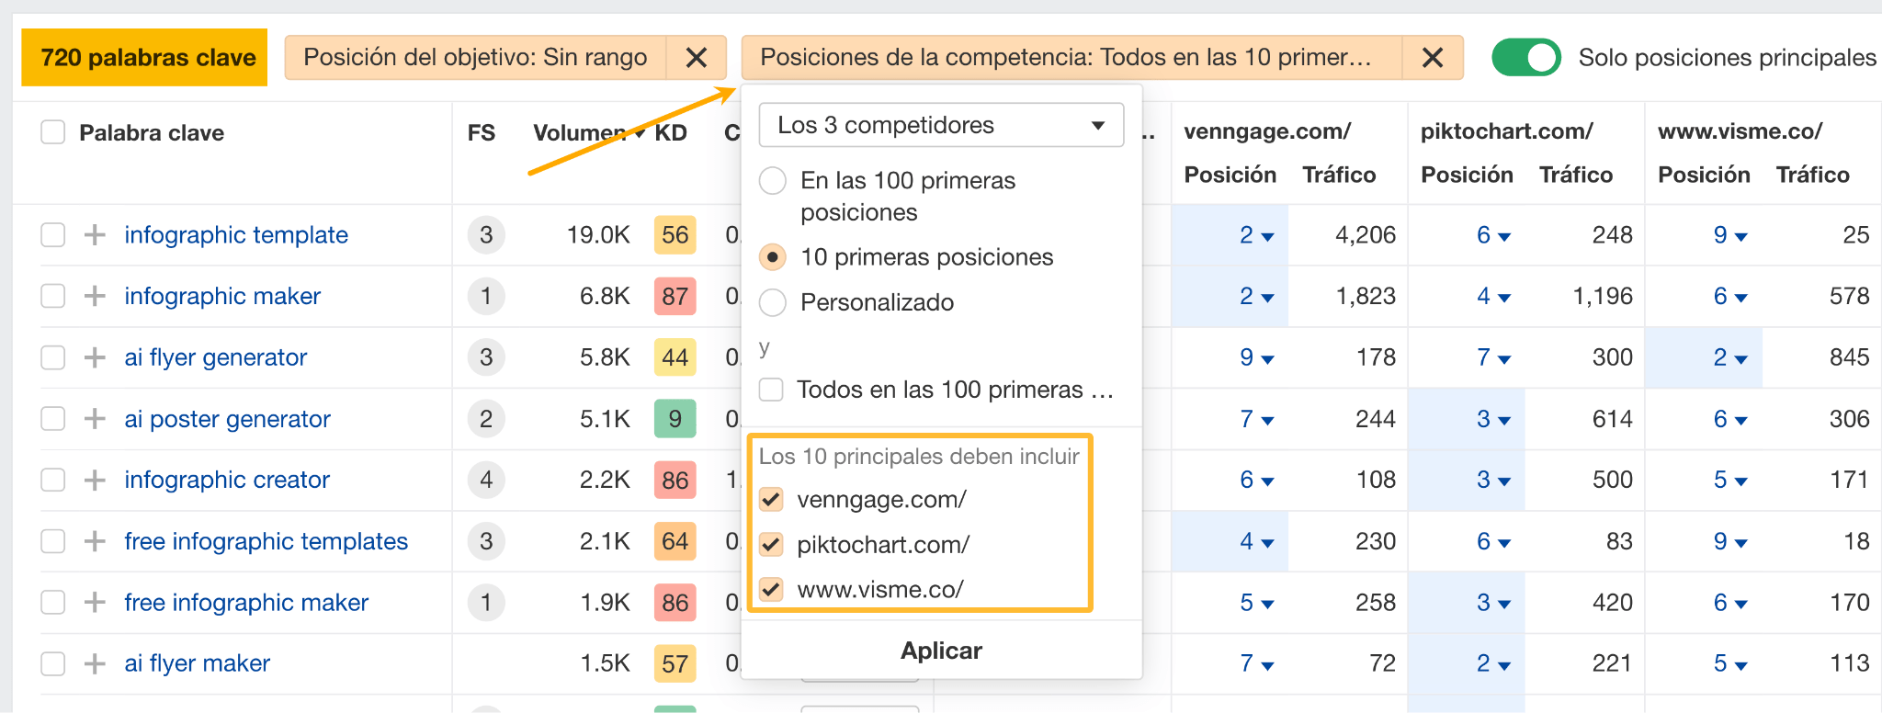Click the plus icon beside 'ai flyer maker'
The height and width of the screenshot is (713, 1882).
pyautogui.click(x=95, y=663)
